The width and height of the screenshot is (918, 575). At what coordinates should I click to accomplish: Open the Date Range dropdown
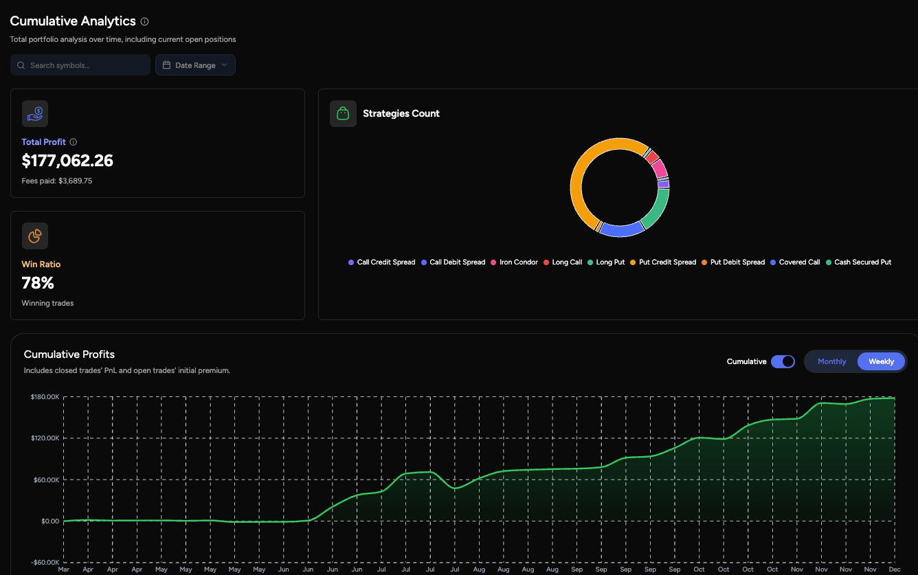[195, 65]
